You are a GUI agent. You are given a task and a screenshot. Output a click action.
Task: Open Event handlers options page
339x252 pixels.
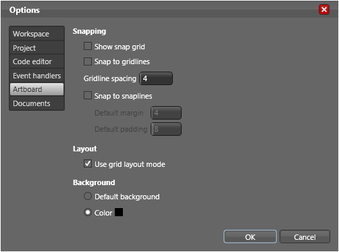[x=36, y=76]
